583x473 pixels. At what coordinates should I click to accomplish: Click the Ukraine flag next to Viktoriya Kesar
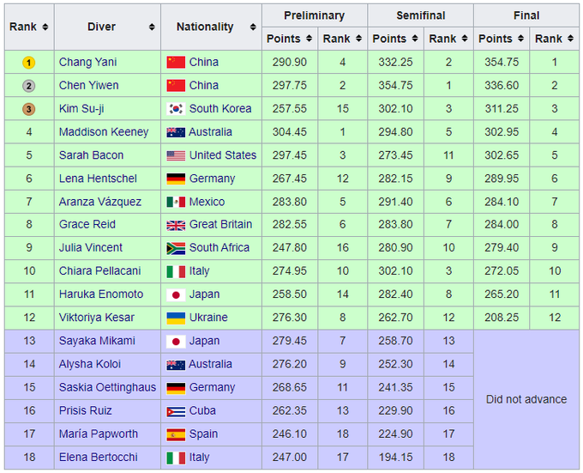point(176,318)
